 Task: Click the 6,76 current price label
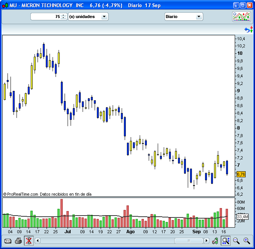pyautogui.click(x=241, y=174)
